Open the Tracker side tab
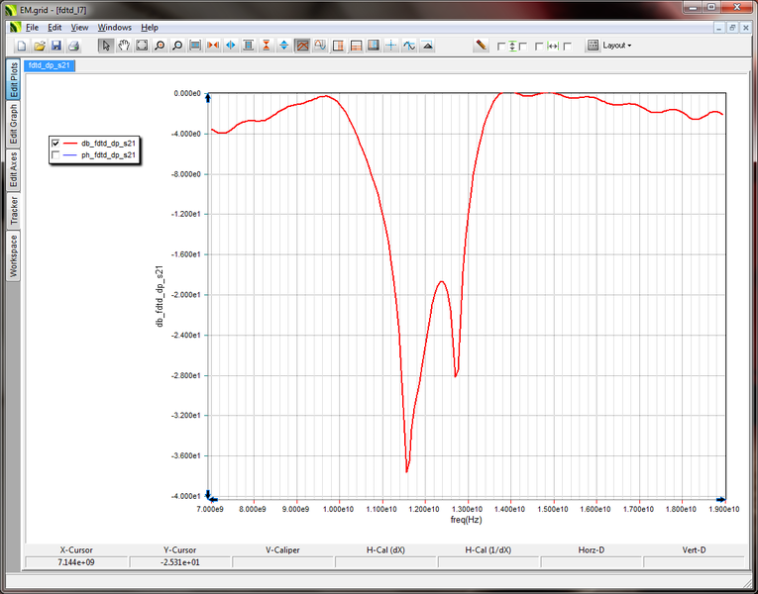The height and width of the screenshot is (594, 758). (x=14, y=211)
